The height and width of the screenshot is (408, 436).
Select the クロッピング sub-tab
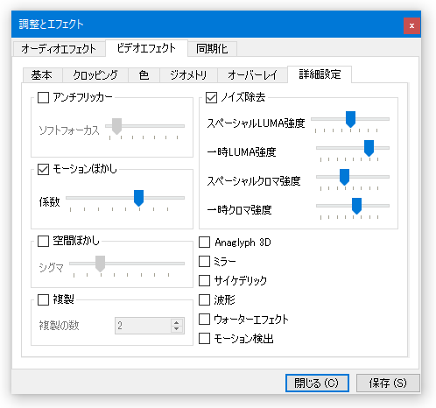click(95, 75)
